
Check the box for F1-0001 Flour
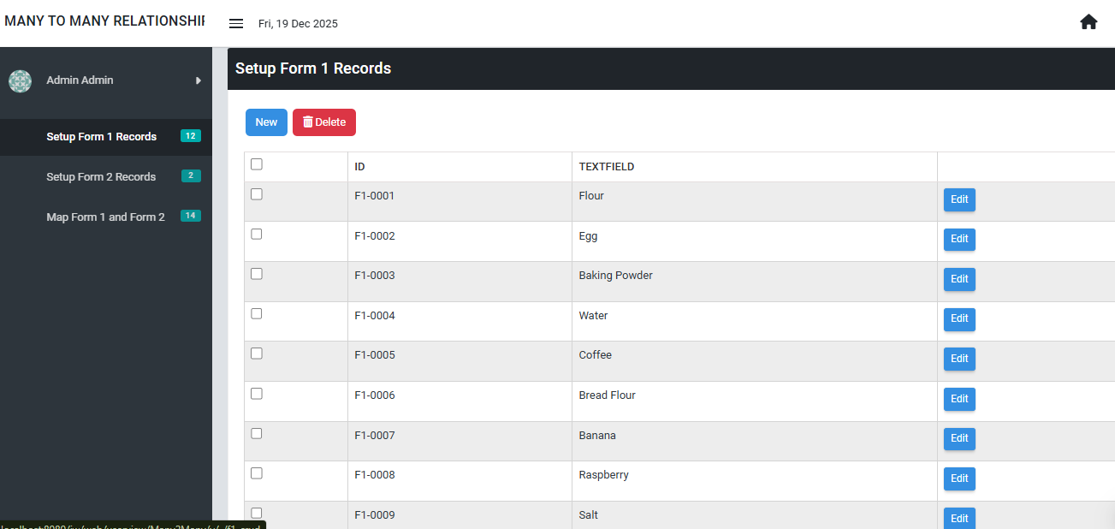point(257,194)
